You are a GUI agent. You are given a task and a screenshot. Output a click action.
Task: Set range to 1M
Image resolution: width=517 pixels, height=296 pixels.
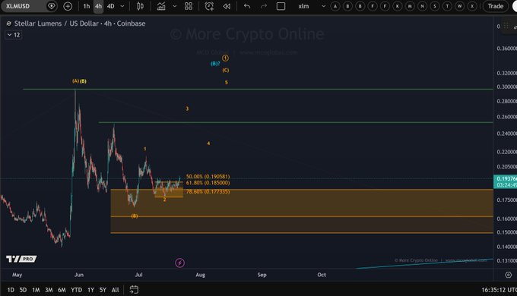point(36,290)
